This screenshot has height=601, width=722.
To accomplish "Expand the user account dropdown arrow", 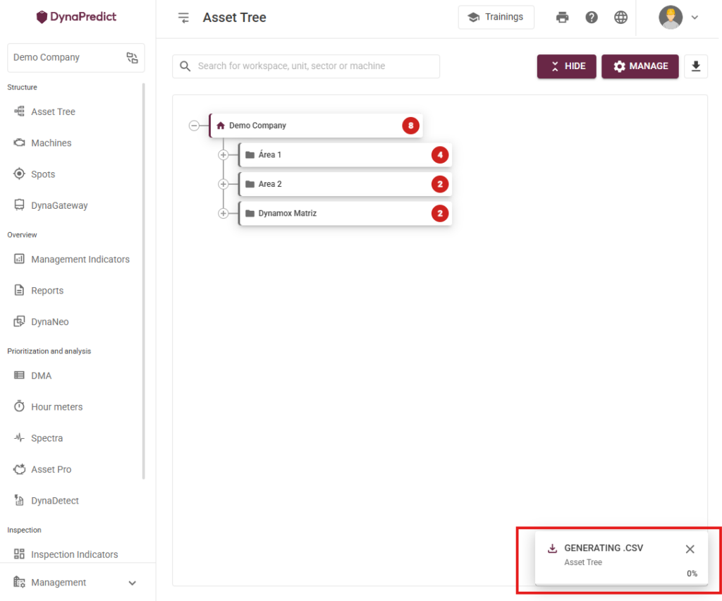I will pyautogui.click(x=695, y=18).
